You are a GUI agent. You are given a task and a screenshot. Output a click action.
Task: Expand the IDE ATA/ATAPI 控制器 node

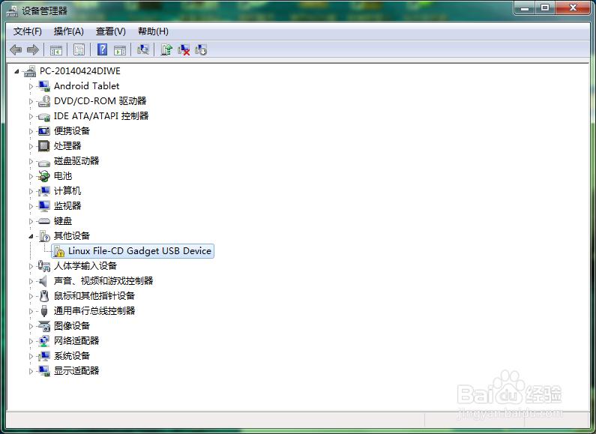coord(31,116)
